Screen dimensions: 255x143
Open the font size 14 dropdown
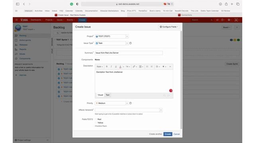[127, 67]
